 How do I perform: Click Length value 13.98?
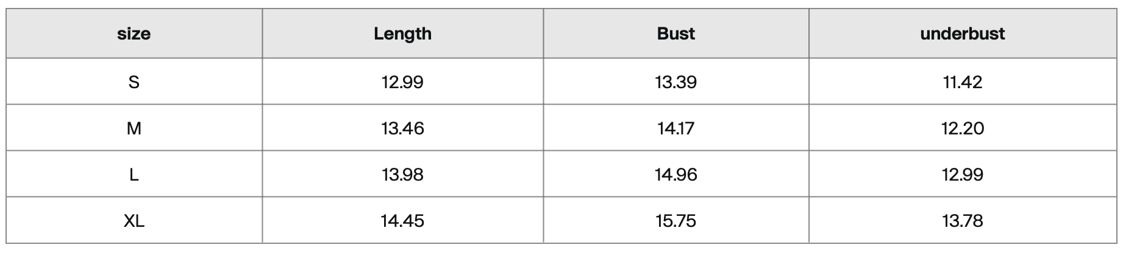(402, 175)
